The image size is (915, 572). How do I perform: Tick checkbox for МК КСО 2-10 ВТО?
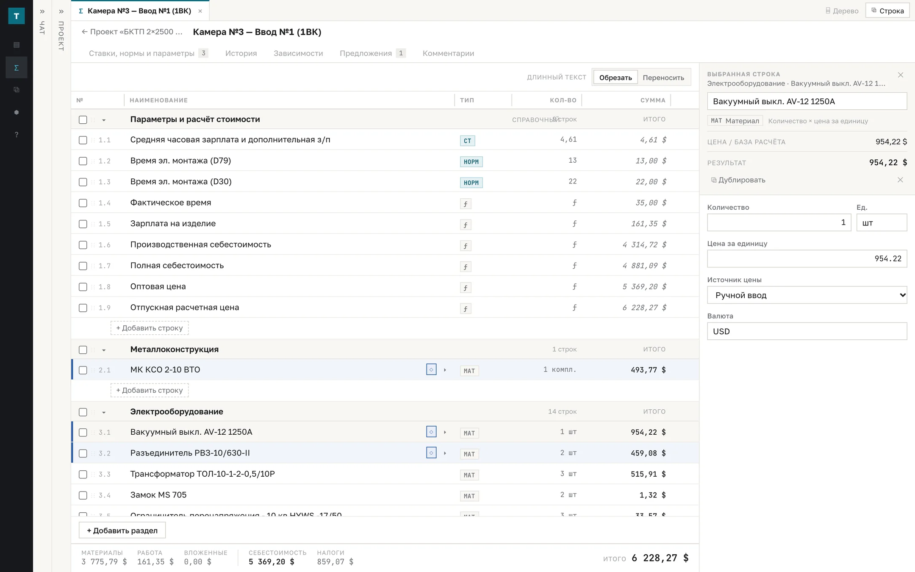point(83,370)
